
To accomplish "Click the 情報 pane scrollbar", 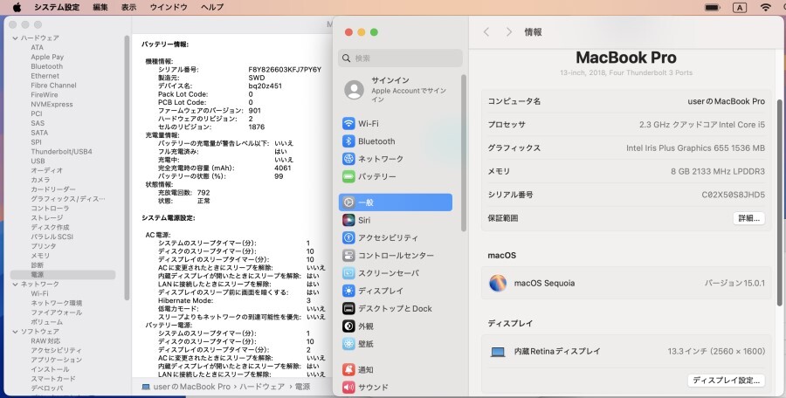I will click(x=779, y=202).
